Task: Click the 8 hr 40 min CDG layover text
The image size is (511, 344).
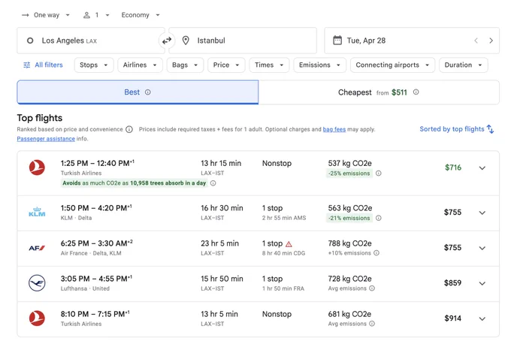Action: (283, 253)
